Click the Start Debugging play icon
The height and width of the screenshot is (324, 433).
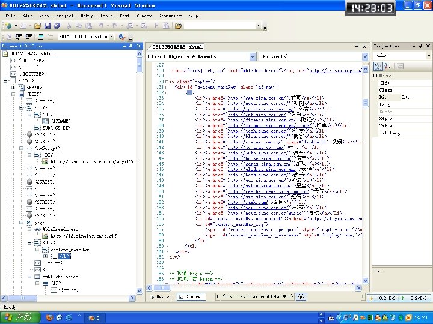click(x=156, y=26)
